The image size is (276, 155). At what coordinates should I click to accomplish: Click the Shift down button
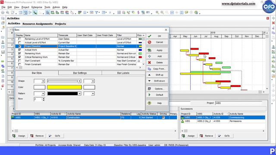[157, 81]
